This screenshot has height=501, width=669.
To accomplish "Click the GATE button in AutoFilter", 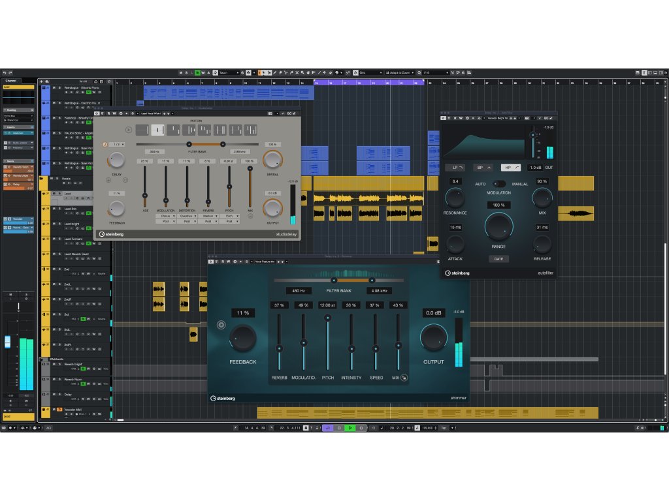I will 498,258.
